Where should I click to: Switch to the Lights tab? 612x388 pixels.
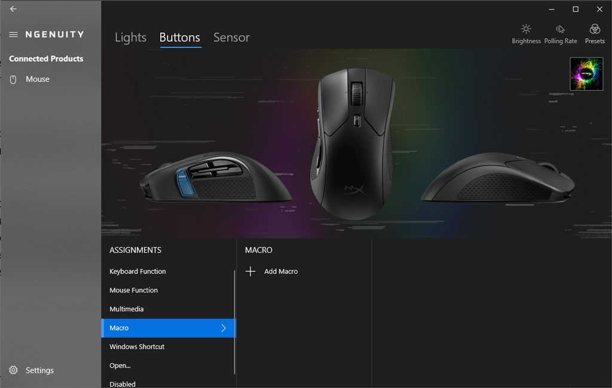click(131, 38)
